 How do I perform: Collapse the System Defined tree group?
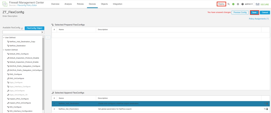4,50
